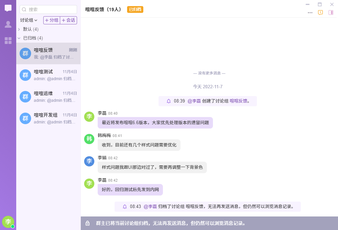338x230 pixels.
Task: Select the 喧喧测试 conversation
Action: click(48, 75)
